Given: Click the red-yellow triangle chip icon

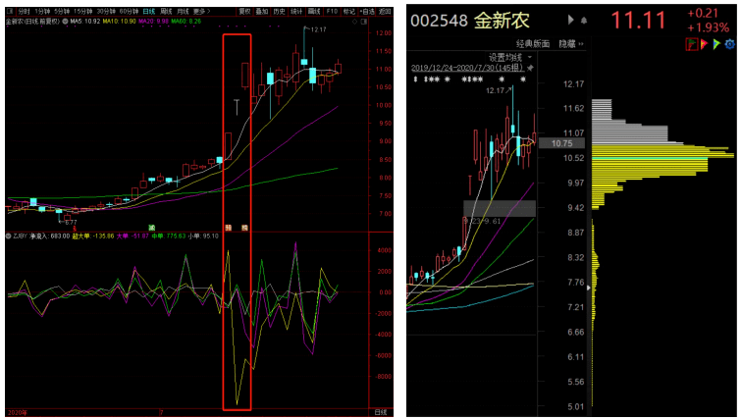Looking at the screenshot, I should pyautogui.click(x=704, y=44).
